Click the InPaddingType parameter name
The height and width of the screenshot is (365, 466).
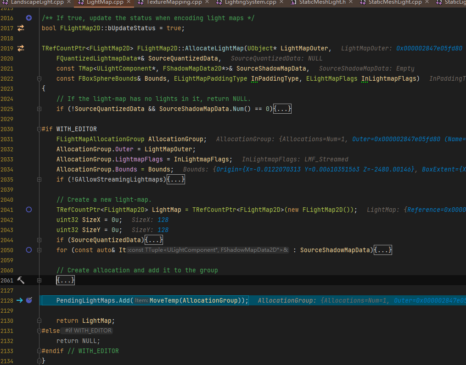coord(275,78)
